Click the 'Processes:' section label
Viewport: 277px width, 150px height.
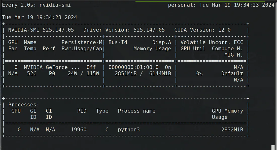24,105
